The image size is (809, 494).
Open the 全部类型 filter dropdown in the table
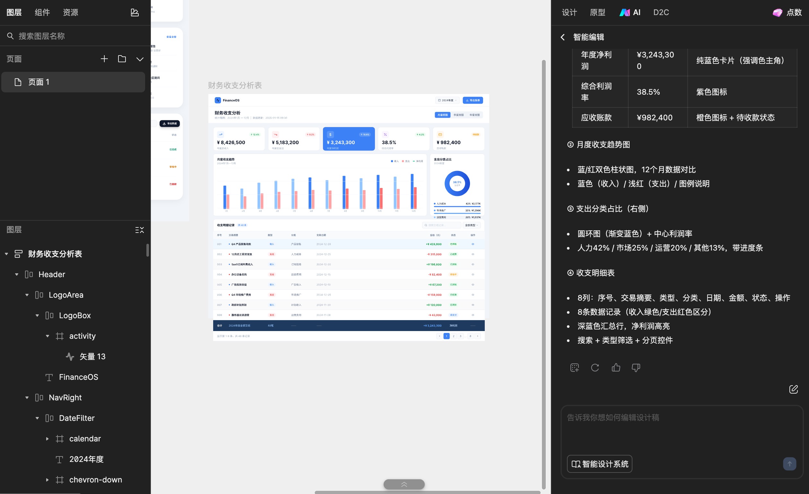(471, 226)
